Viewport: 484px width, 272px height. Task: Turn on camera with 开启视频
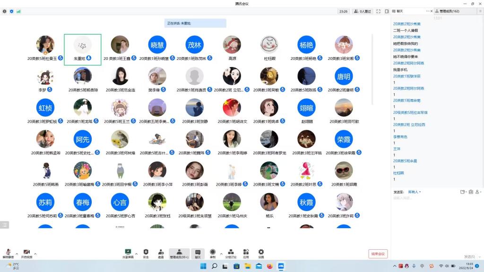point(26,254)
